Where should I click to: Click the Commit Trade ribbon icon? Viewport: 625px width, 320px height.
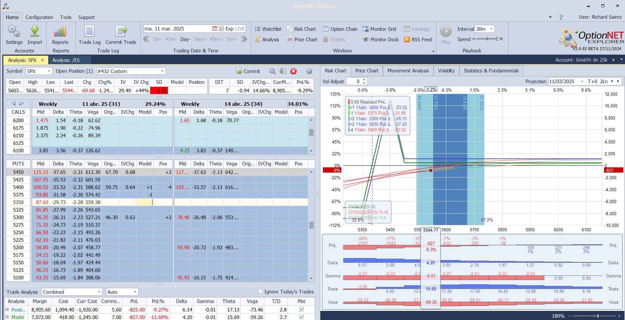121,35
